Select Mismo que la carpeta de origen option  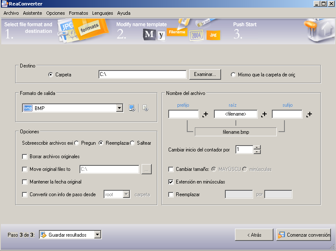click(233, 75)
